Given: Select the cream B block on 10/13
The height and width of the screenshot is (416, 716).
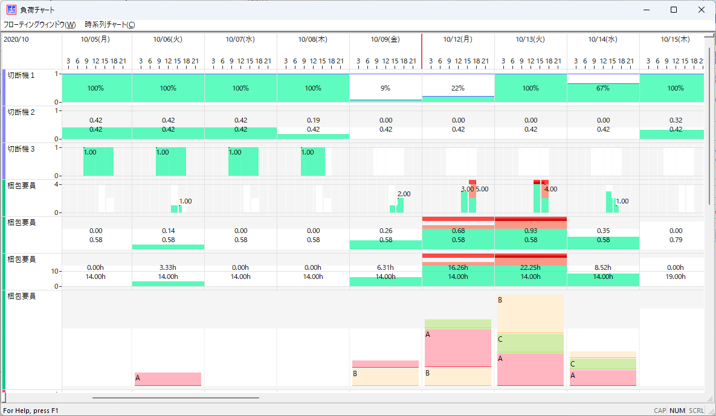Looking at the screenshot, I should pos(531,314).
